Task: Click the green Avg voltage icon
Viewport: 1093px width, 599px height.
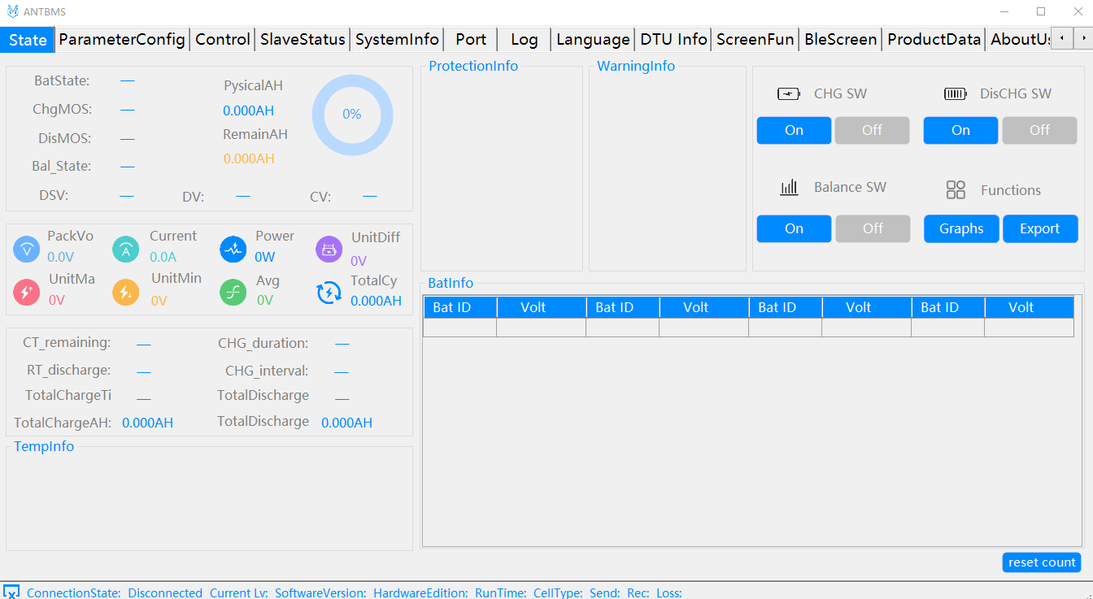Action: pos(233,292)
